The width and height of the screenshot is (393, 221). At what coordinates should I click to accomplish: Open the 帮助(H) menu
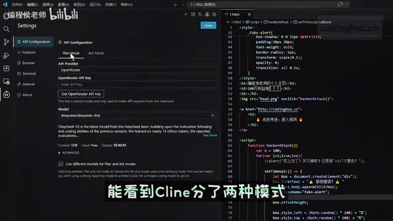[x=126, y=4]
